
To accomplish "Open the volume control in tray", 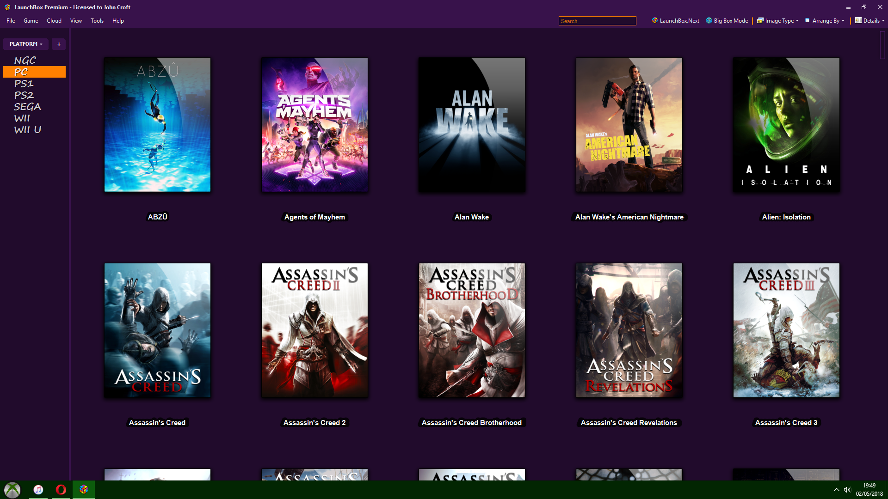I will pyautogui.click(x=847, y=490).
